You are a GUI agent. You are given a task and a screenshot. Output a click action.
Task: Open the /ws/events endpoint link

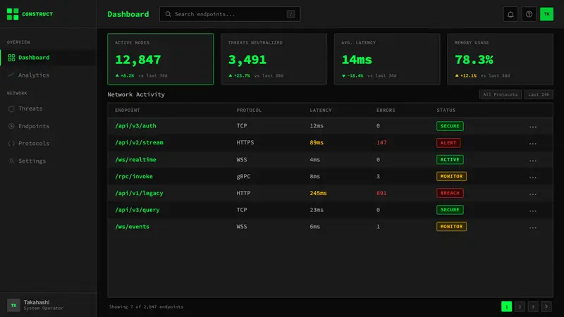pyautogui.click(x=132, y=227)
